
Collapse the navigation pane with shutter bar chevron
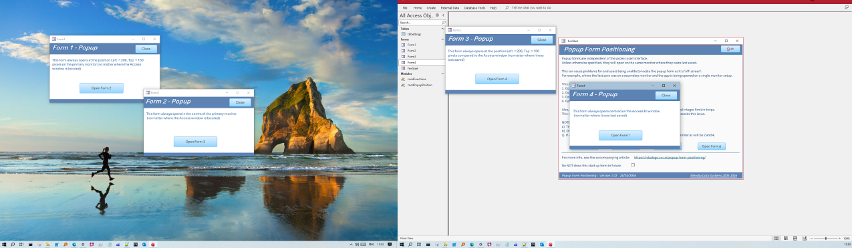click(442, 15)
